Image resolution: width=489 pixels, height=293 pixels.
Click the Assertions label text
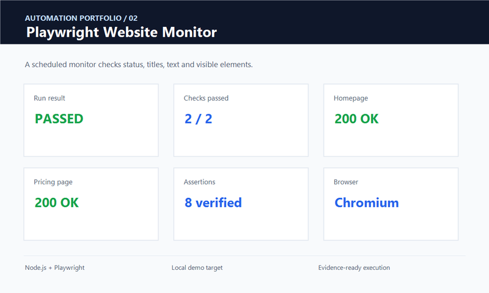point(199,182)
